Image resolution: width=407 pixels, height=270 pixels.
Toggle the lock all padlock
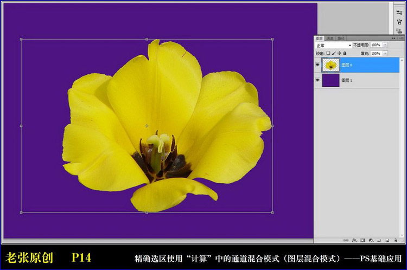pyautogui.click(x=346, y=53)
